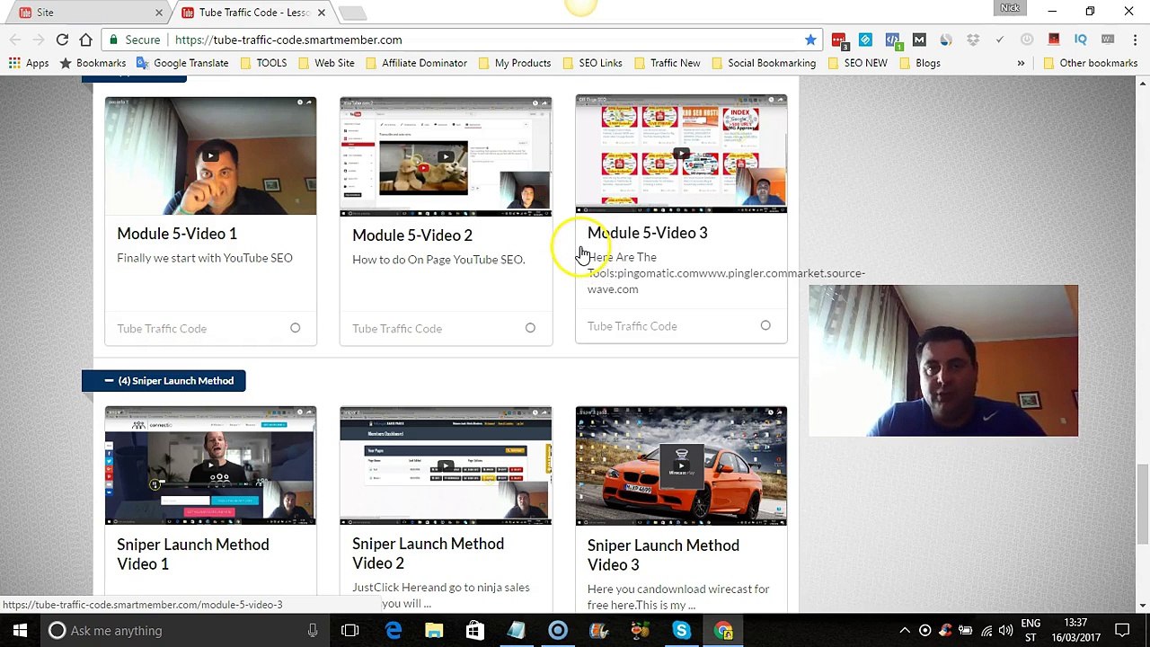Open the Affiliate Dominator bookmark folder

[415, 63]
